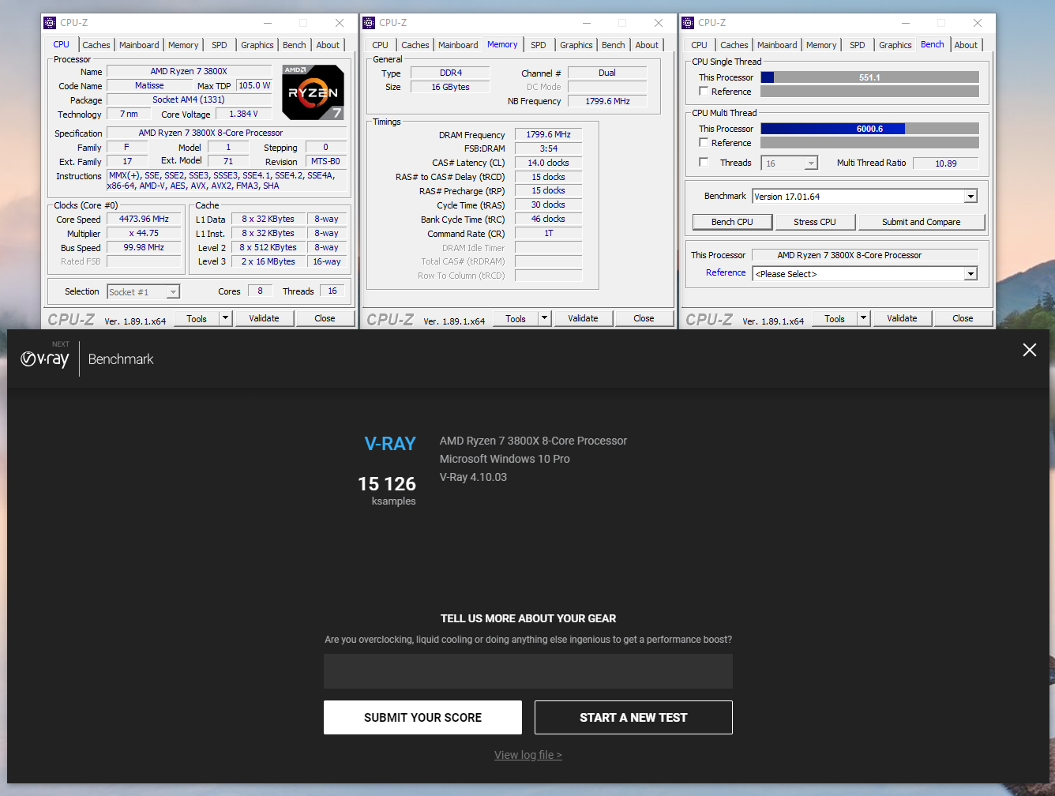This screenshot has width=1055, height=796.
Task: Select CPU tab in Memory window
Action: click(380, 45)
